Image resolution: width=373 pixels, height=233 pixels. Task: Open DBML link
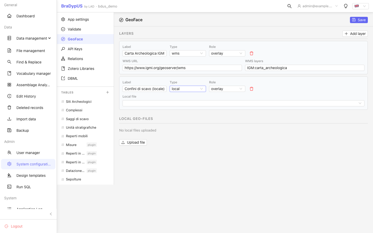point(85,78)
